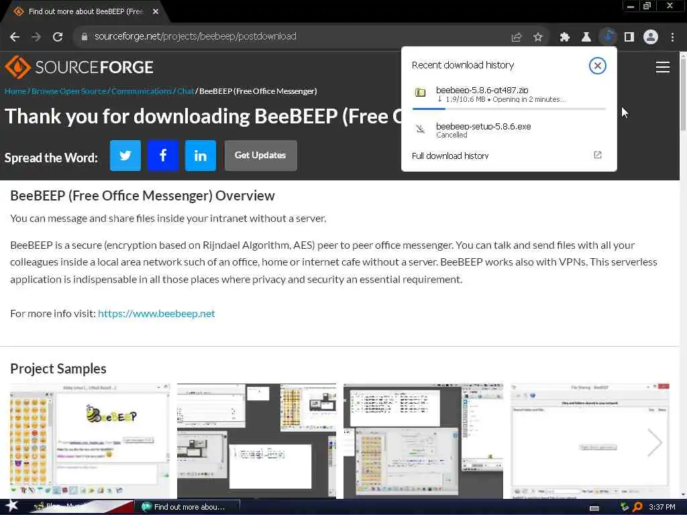
Task: Click the Get Updates button
Action: click(x=261, y=156)
